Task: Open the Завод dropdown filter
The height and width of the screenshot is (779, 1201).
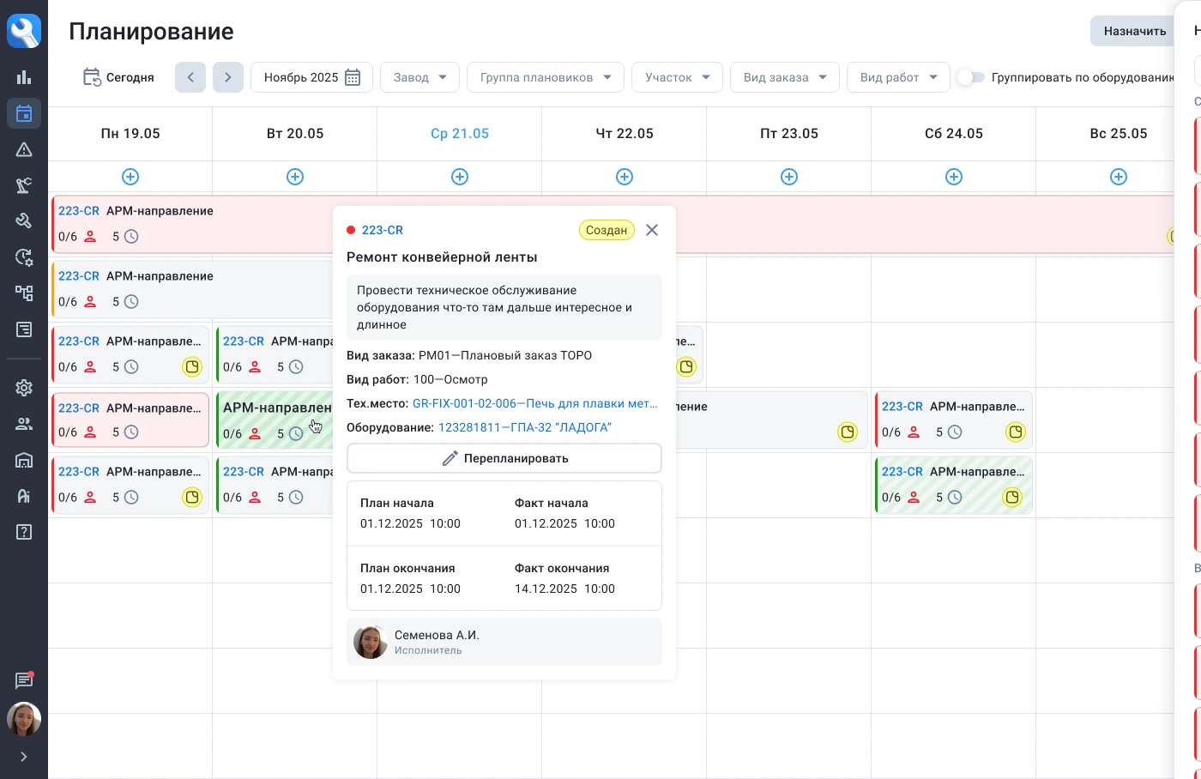Action: [x=419, y=77]
